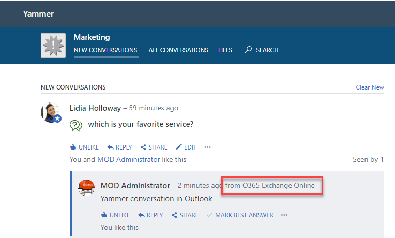Click the question mark conversation icon

[x=76, y=125]
